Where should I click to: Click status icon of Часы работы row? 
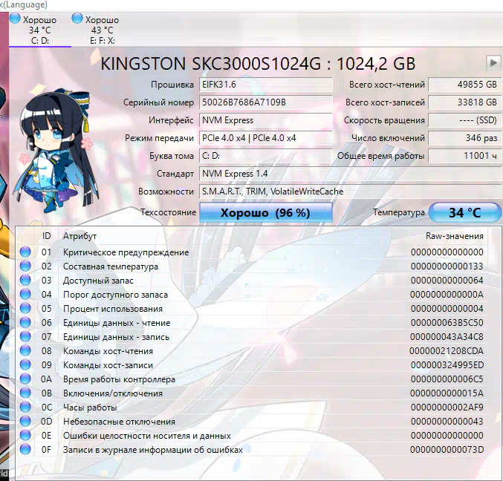tap(25, 407)
